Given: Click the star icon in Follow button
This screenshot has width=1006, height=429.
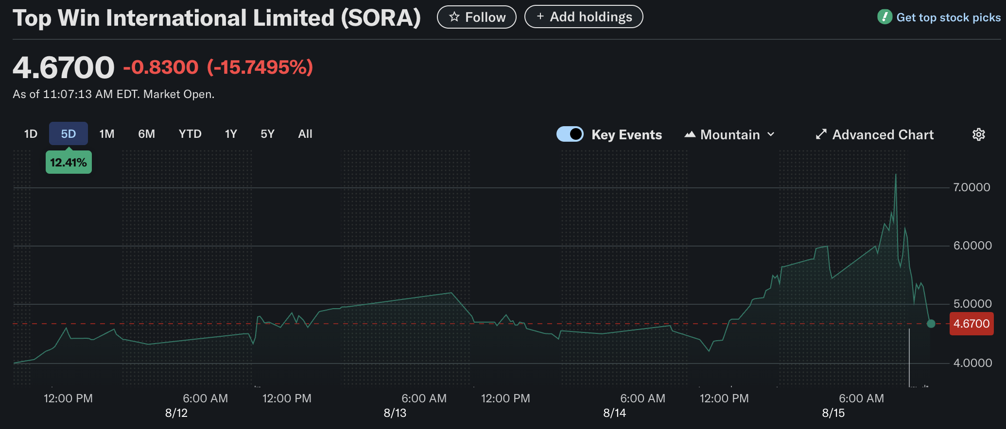Looking at the screenshot, I should tap(454, 17).
